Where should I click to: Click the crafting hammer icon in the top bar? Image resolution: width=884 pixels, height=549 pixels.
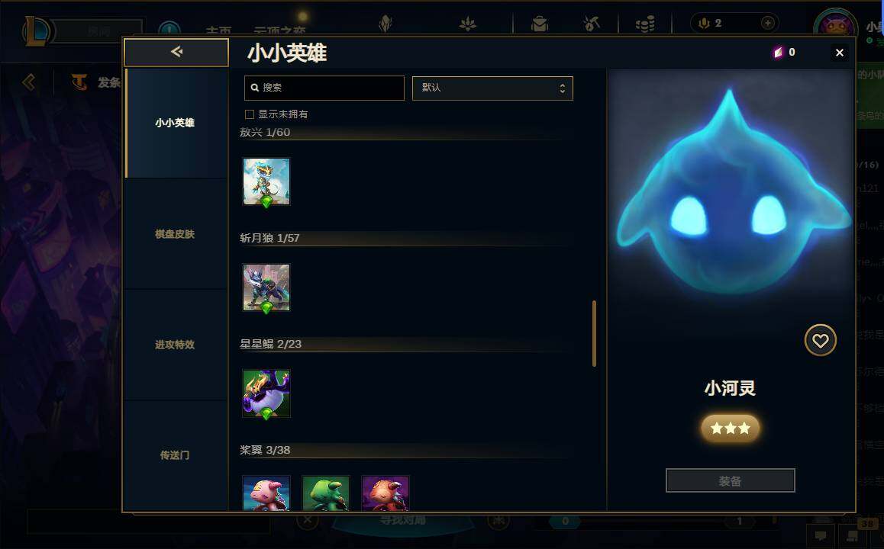point(592,24)
